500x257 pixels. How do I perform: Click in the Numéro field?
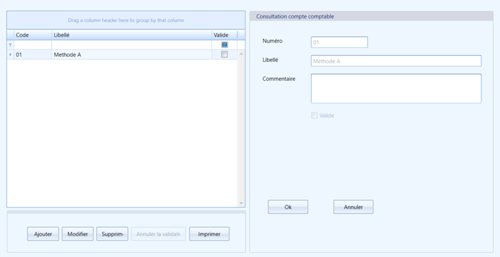[339, 42]
